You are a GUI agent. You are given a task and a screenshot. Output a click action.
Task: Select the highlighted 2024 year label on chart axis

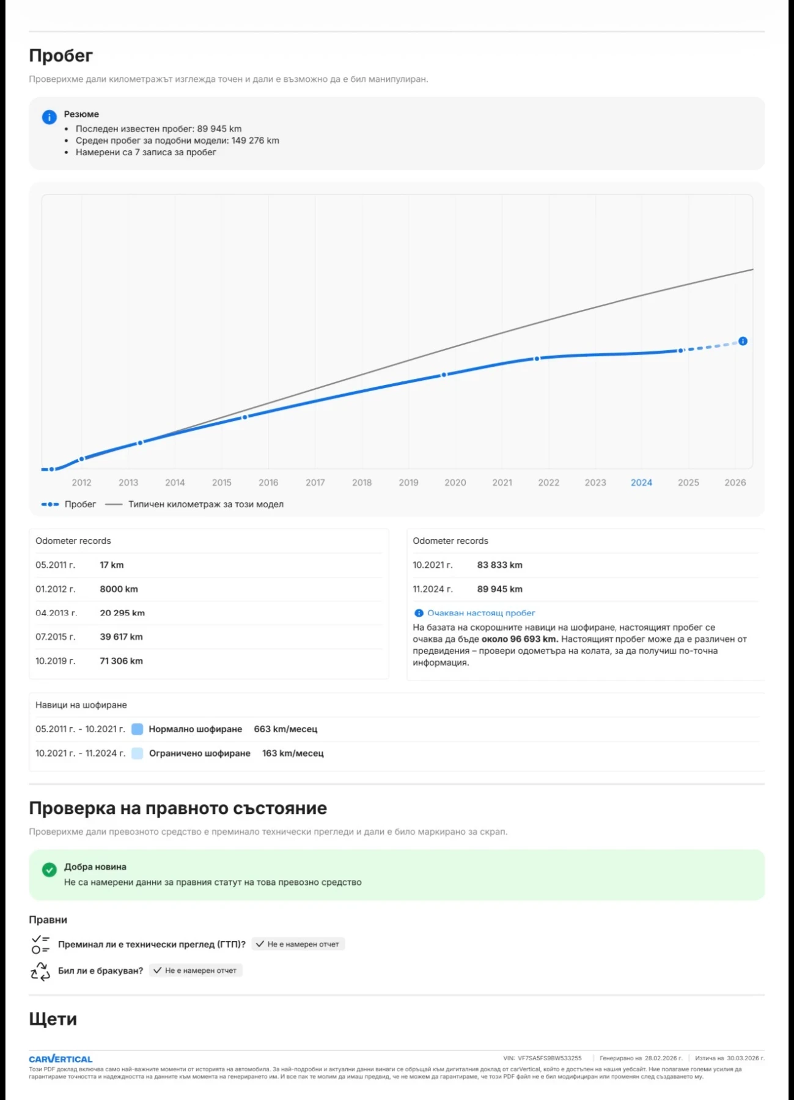click(641, 482)
